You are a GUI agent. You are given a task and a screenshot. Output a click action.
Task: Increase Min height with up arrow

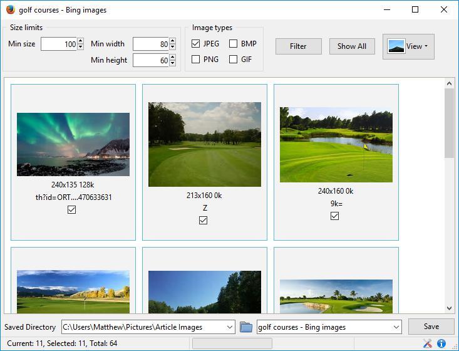[x=173, y=57]
